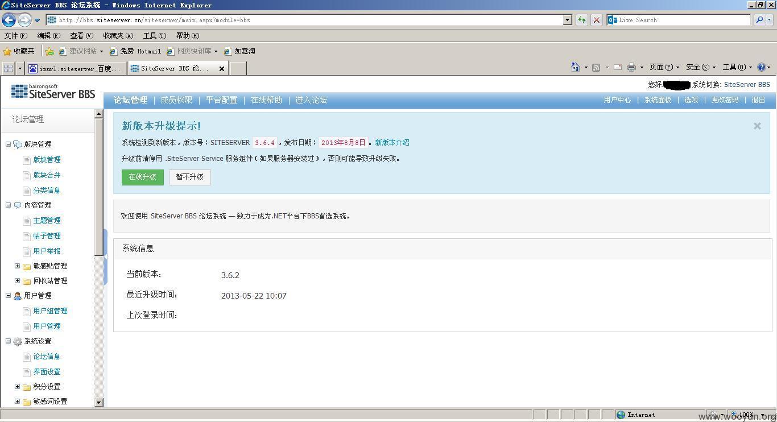Close the SiteServer BBS browser tab
Screen dimensions: 777x422
[x=222, y=69]
